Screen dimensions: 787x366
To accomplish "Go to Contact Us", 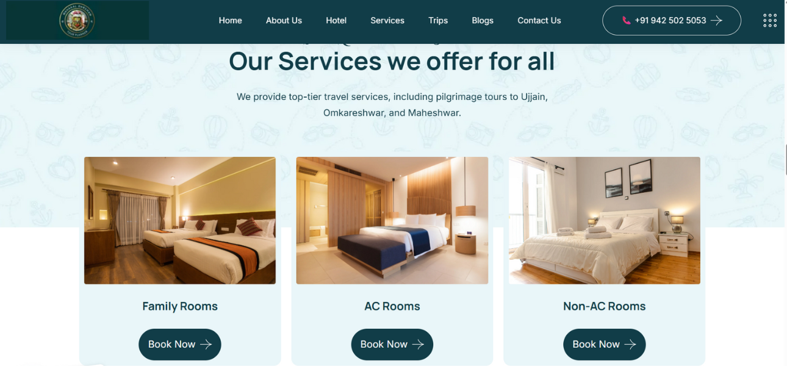I will [x=539, y=20].
